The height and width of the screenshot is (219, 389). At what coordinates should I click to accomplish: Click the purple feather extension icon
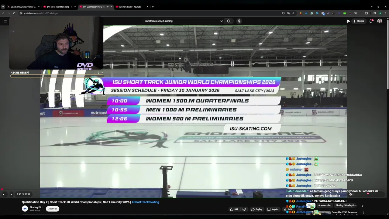(329, 13)
